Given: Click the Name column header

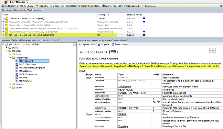Looking at the screenshot, I should point(5,15).
